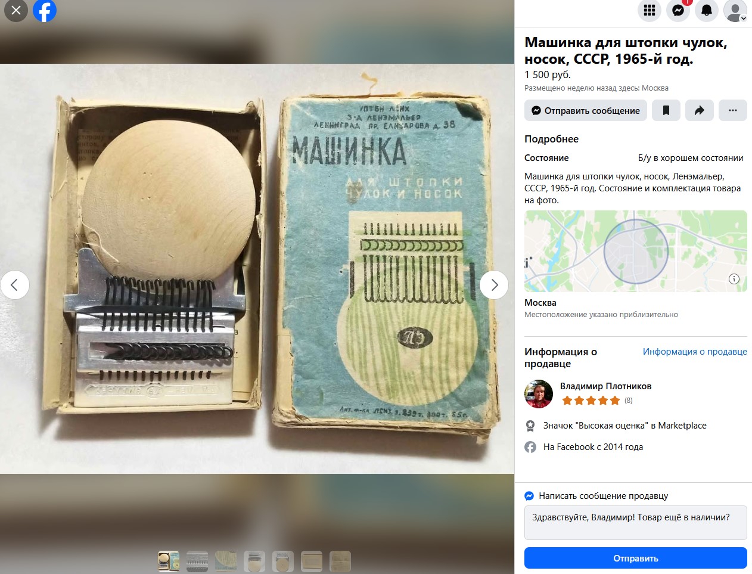Image resolution: width=752 pixels, height=574 pixels.
Task: Click the map info circle icon
Action: [x=734, y=279]
